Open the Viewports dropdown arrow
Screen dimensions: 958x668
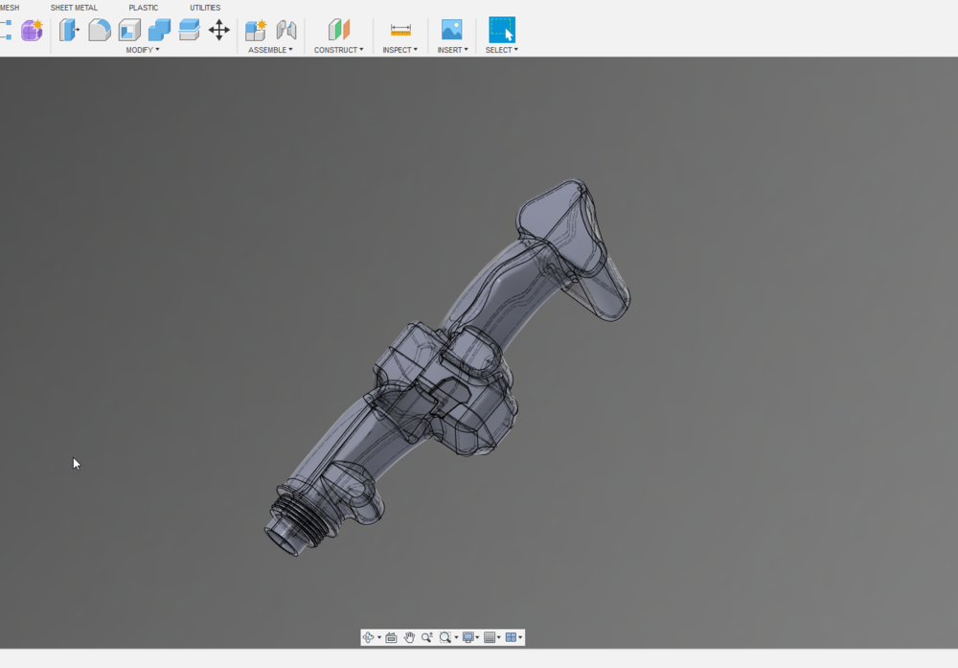point(520,637)
